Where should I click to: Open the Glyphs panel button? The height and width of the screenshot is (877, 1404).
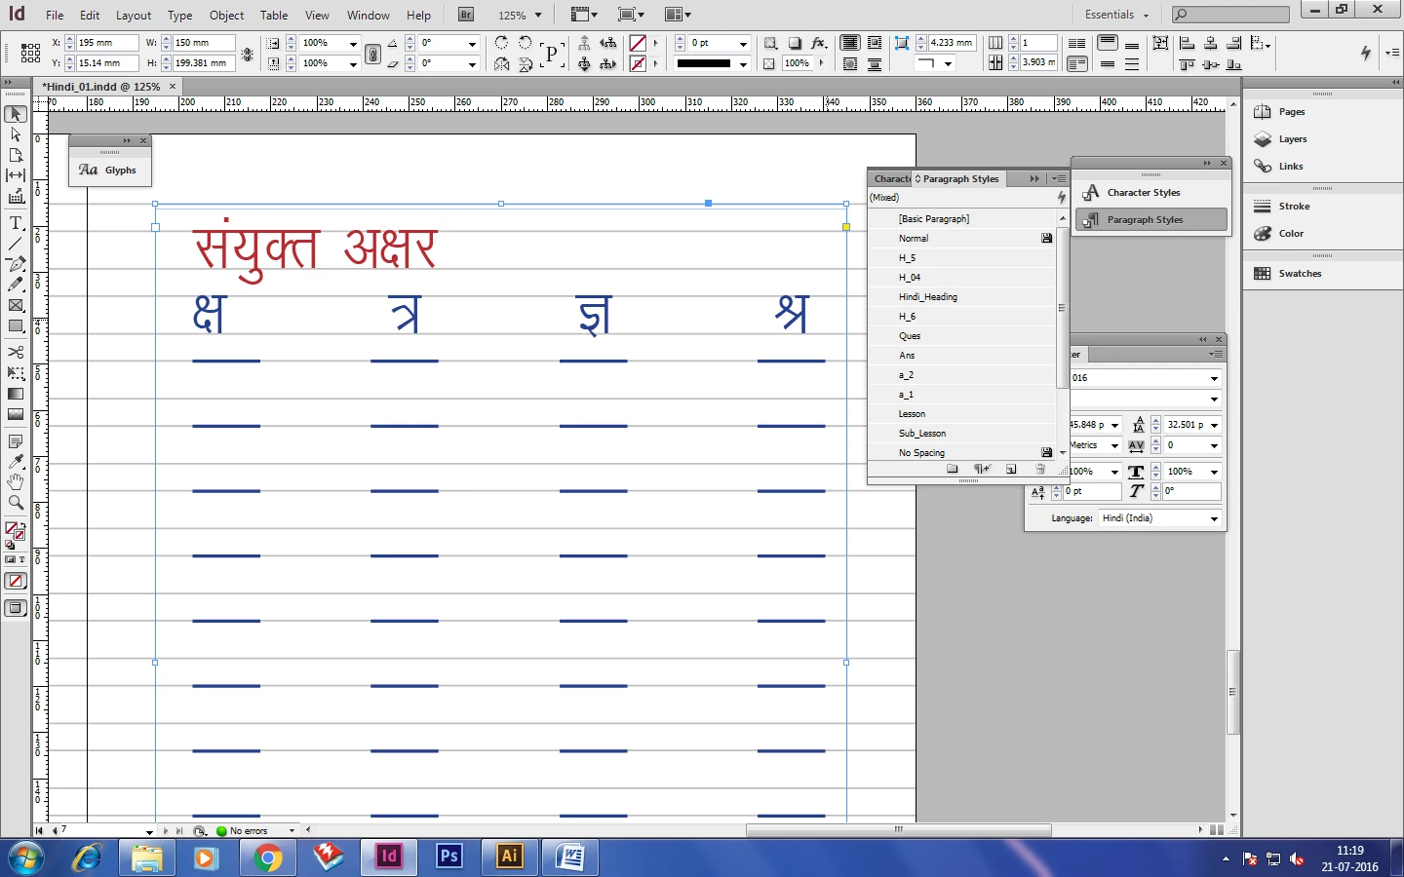pyautogui.click(x=109, y=170)
